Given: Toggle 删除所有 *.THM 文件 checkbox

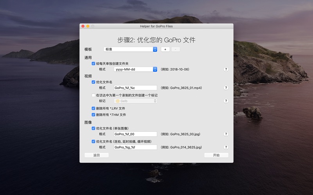Looking at the screenshot, I should 93,115.
